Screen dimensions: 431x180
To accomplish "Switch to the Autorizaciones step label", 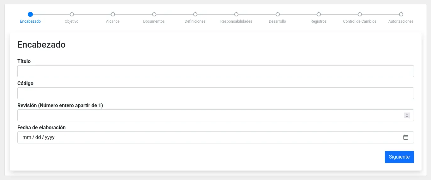I will coord(401,21).
